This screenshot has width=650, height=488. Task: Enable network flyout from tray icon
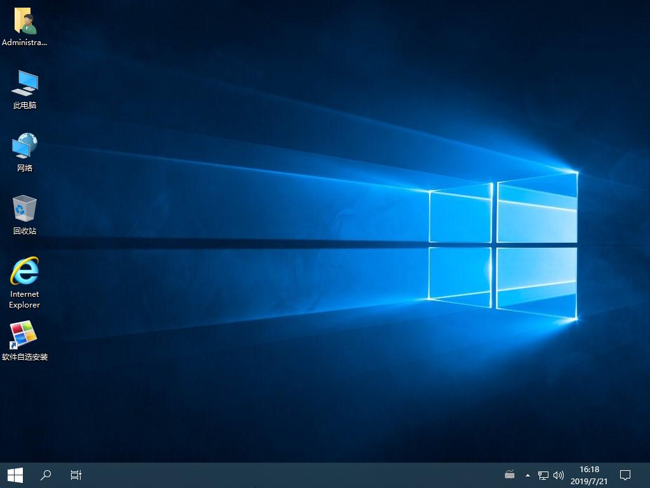543,475
